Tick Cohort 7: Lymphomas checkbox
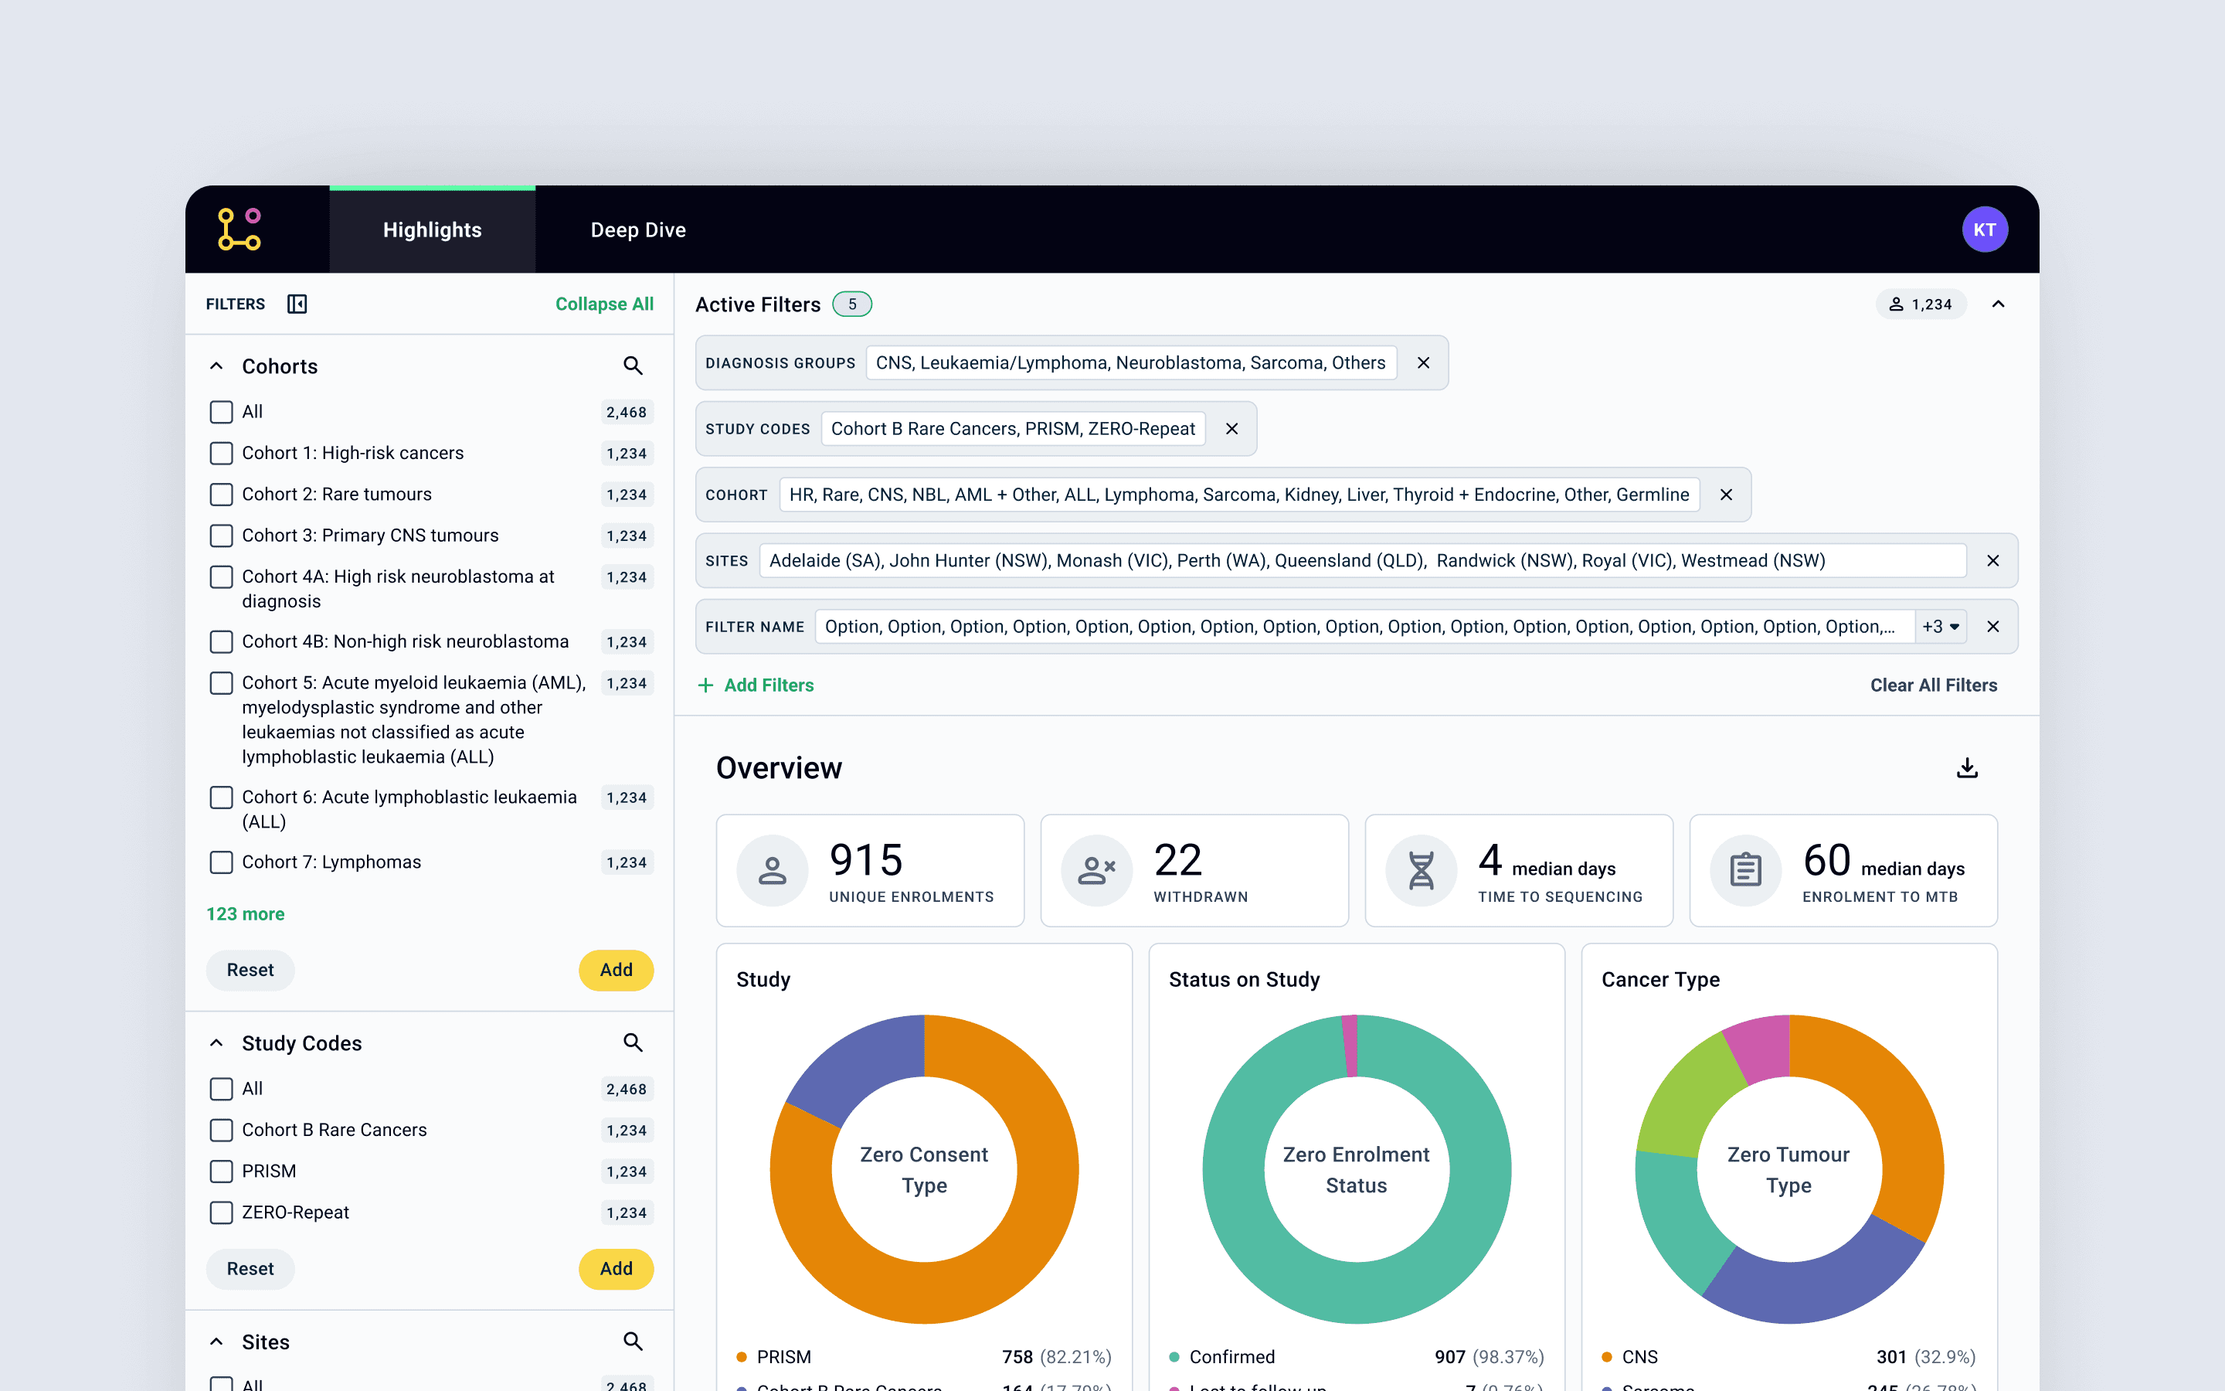 pos(222,862)
